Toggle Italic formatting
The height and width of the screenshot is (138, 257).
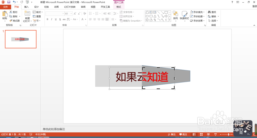[51, 19]
